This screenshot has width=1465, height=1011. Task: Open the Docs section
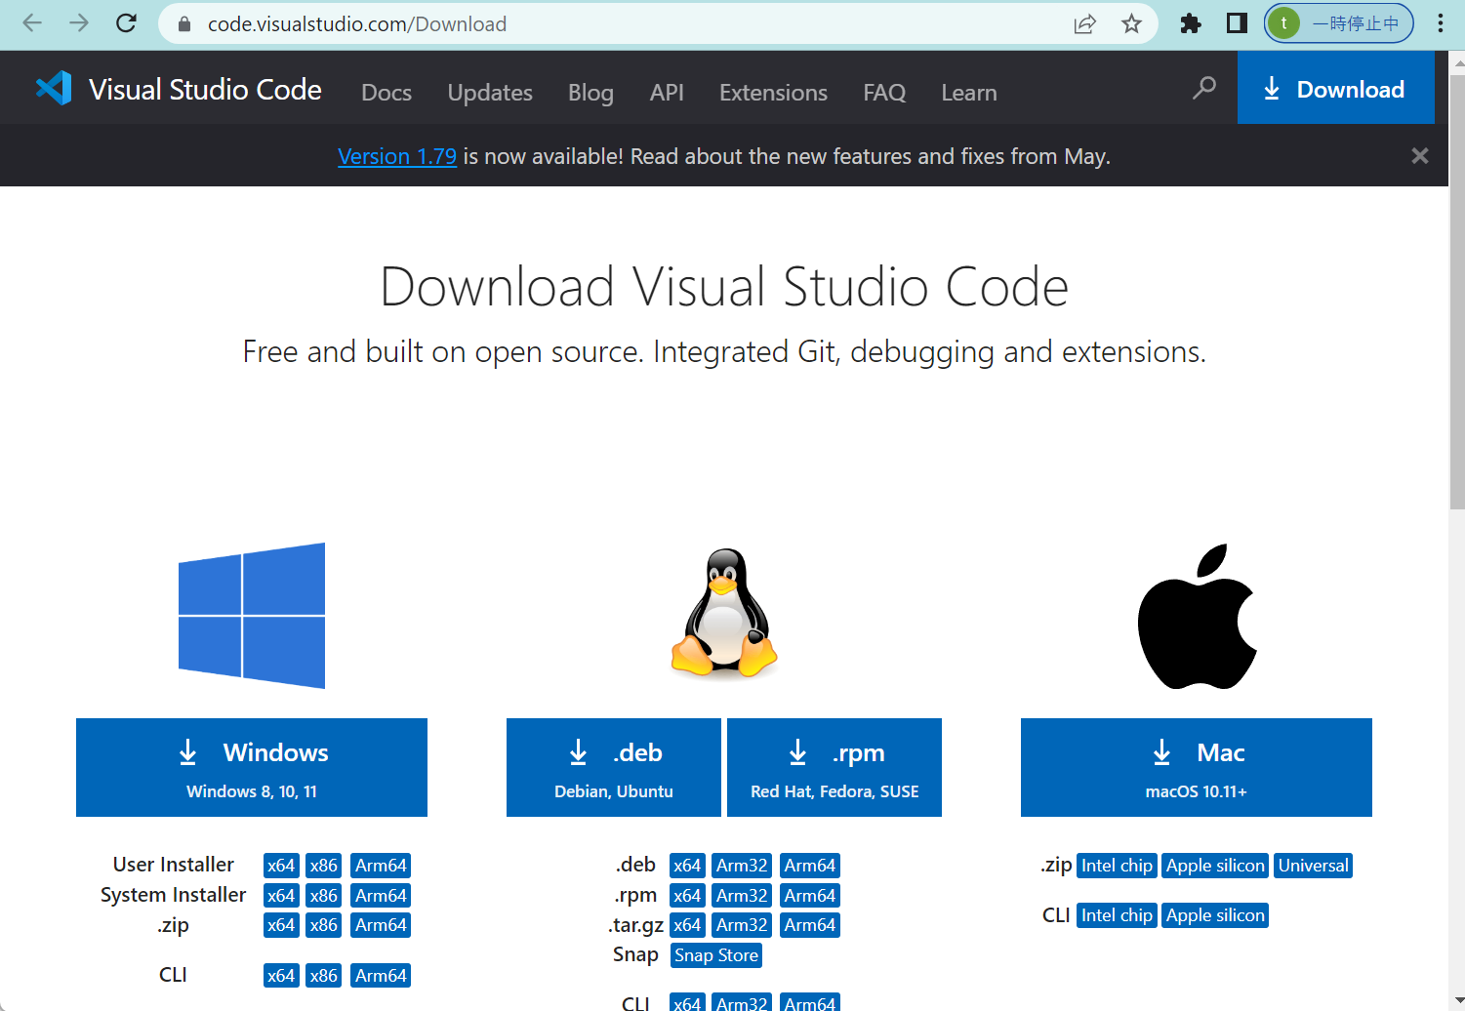[386, 92]
